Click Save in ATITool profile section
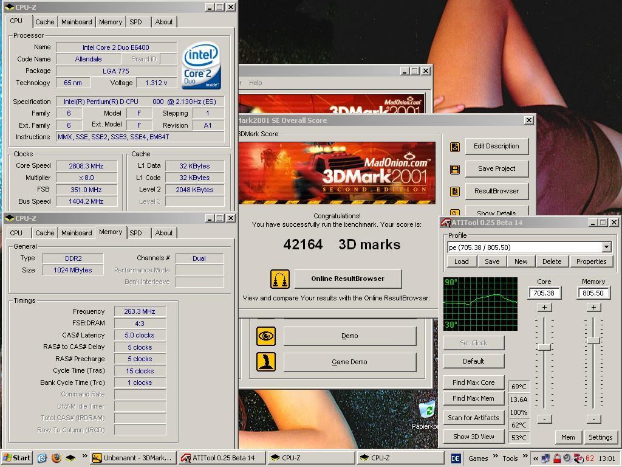Image resolution: width=622 pixels, height=467 pixels. click(x=492, y=261)
